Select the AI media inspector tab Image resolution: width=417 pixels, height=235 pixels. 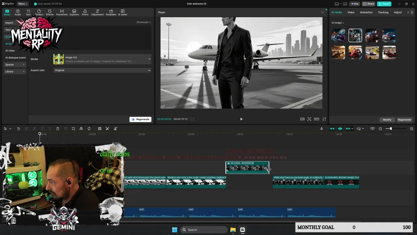click(x=337, y=12)
